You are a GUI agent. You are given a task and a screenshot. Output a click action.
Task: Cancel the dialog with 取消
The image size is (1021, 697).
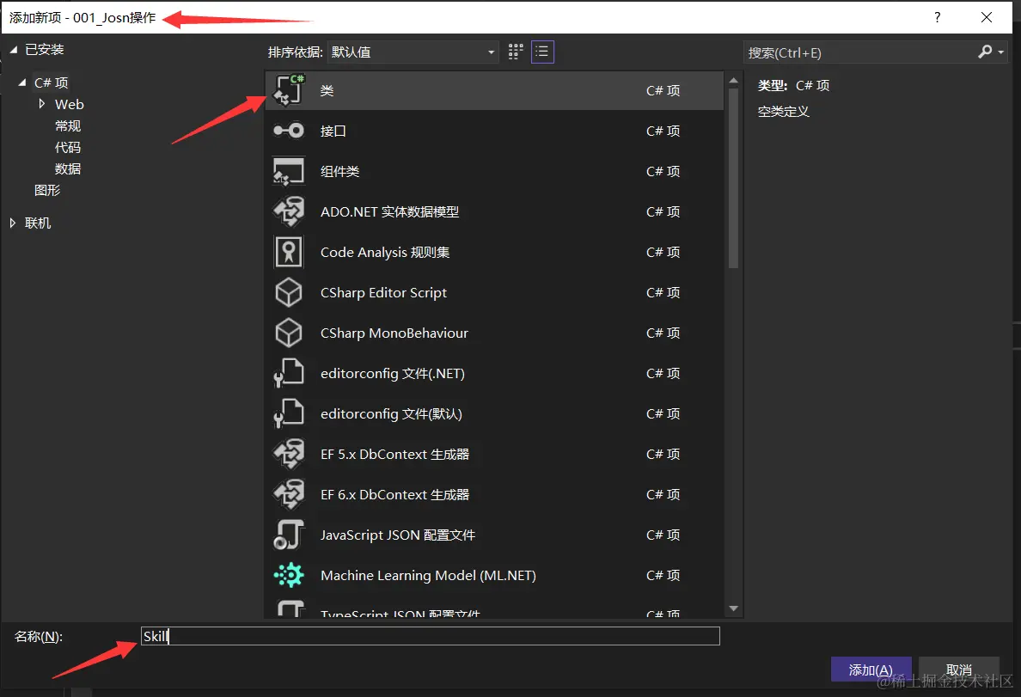tap(958, 669)
